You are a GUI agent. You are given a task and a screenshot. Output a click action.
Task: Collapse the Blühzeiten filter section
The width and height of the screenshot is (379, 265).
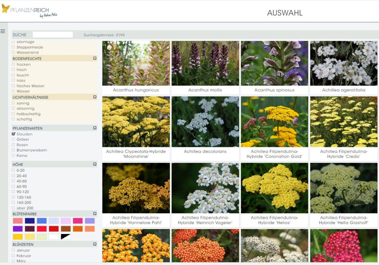tap(95, 244)
